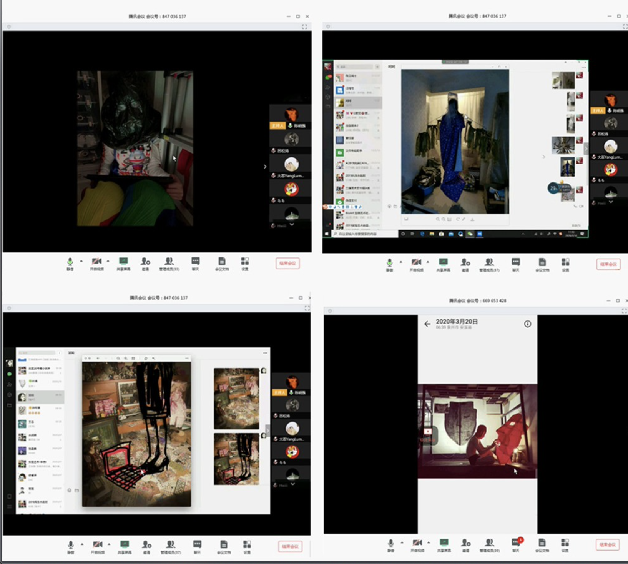
Task: Open meeting documents in the masked-figure window
Action: tap(222, 264)
